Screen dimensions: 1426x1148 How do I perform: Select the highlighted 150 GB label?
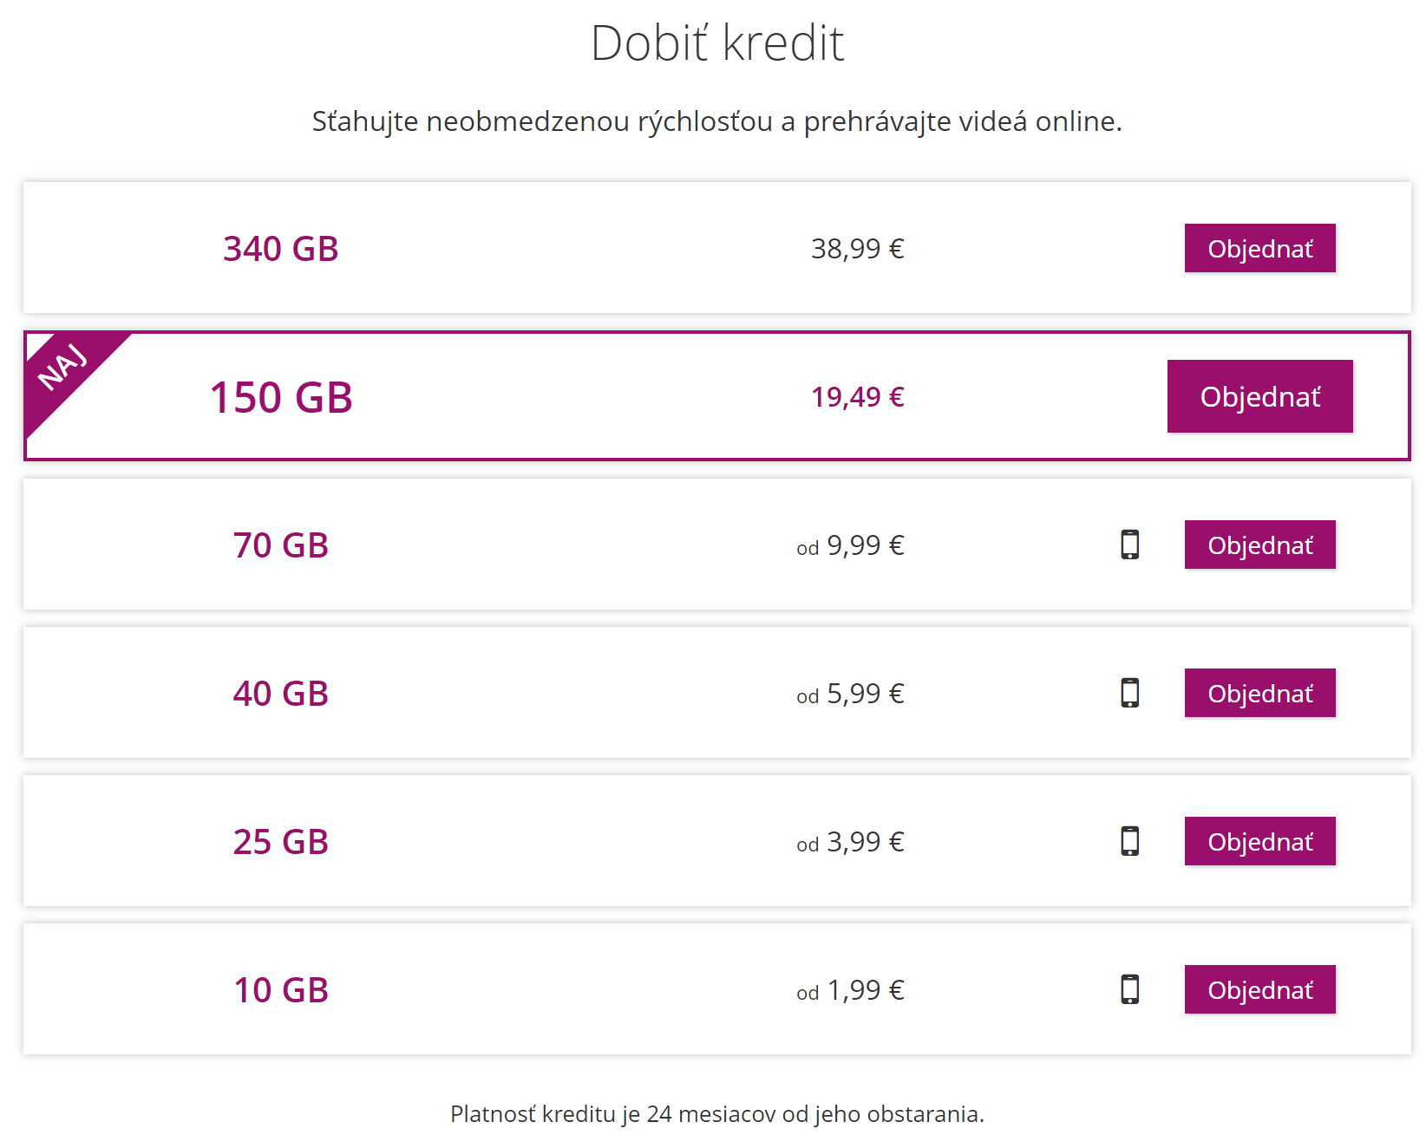click(281, 397)
